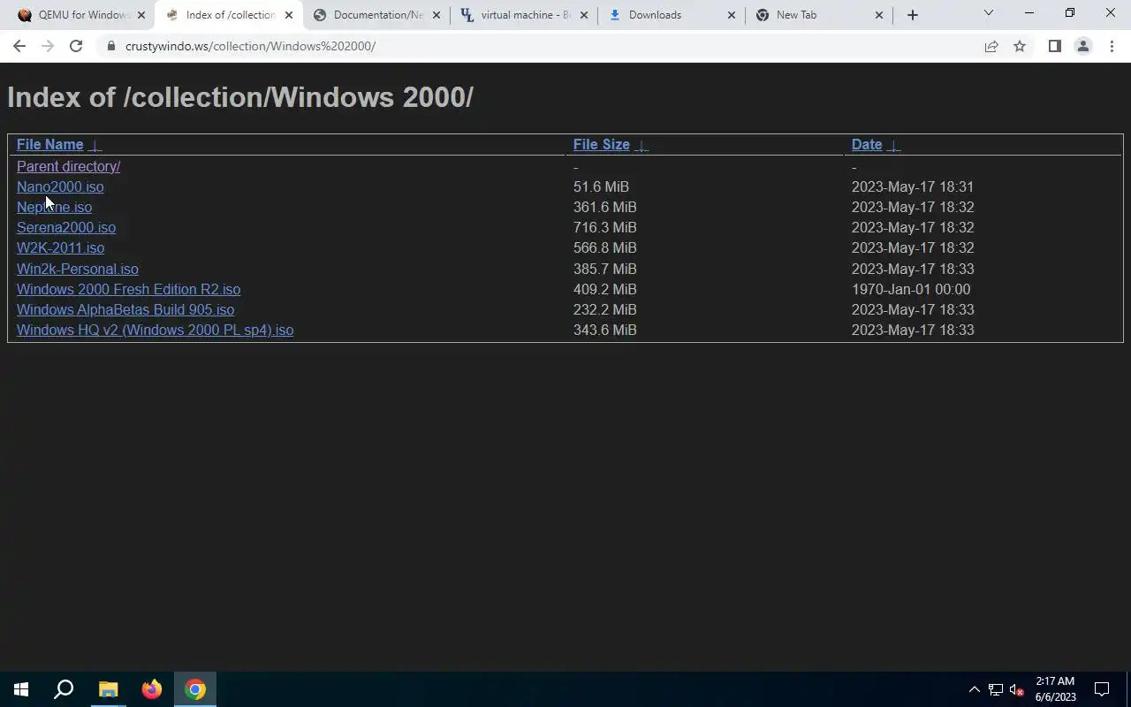Close the QEMU for Windows tab
This screenshot has height=707, width=1131.
pos(140,15)
